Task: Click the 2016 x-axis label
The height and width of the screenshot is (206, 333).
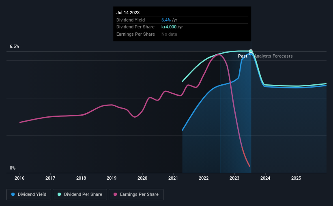Action: [19, 178]
